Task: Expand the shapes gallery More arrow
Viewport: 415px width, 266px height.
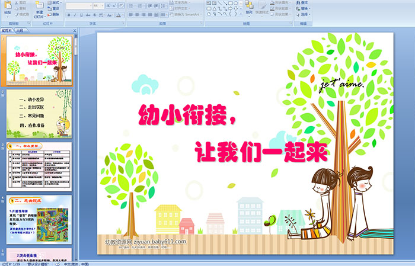Action: pos(241,14)
